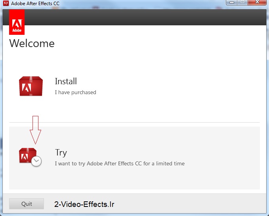
Task: Select the Install heading
Action: [66, 81]
